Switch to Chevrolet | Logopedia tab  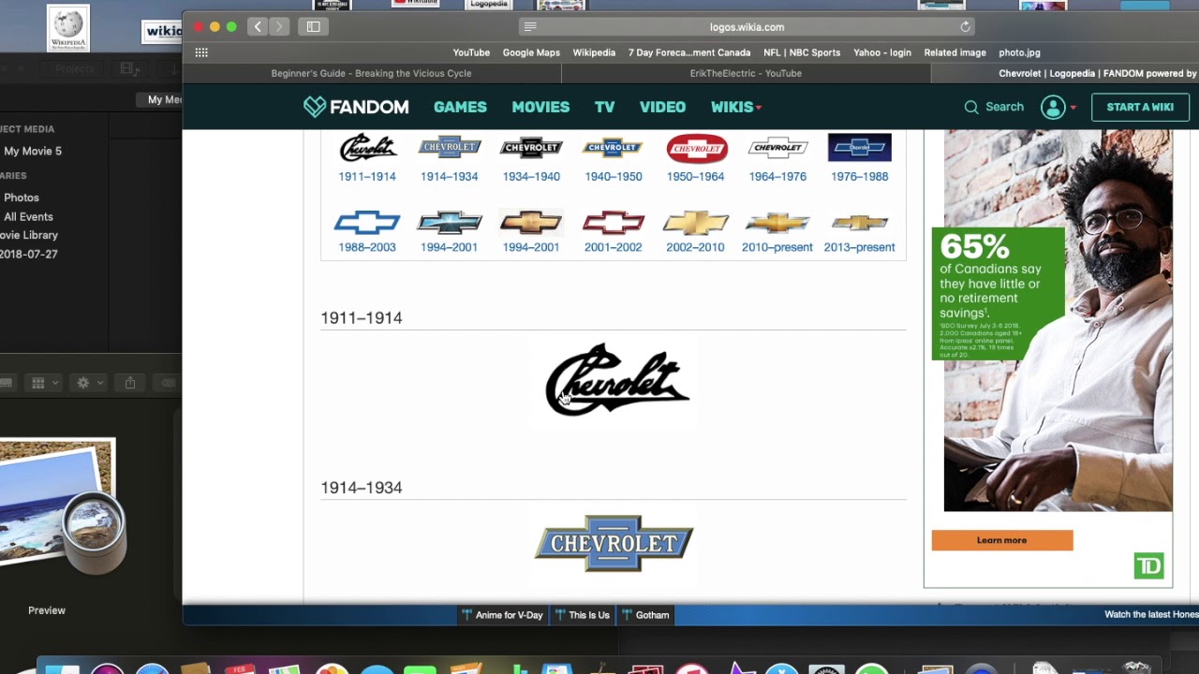pos(1064,73)
